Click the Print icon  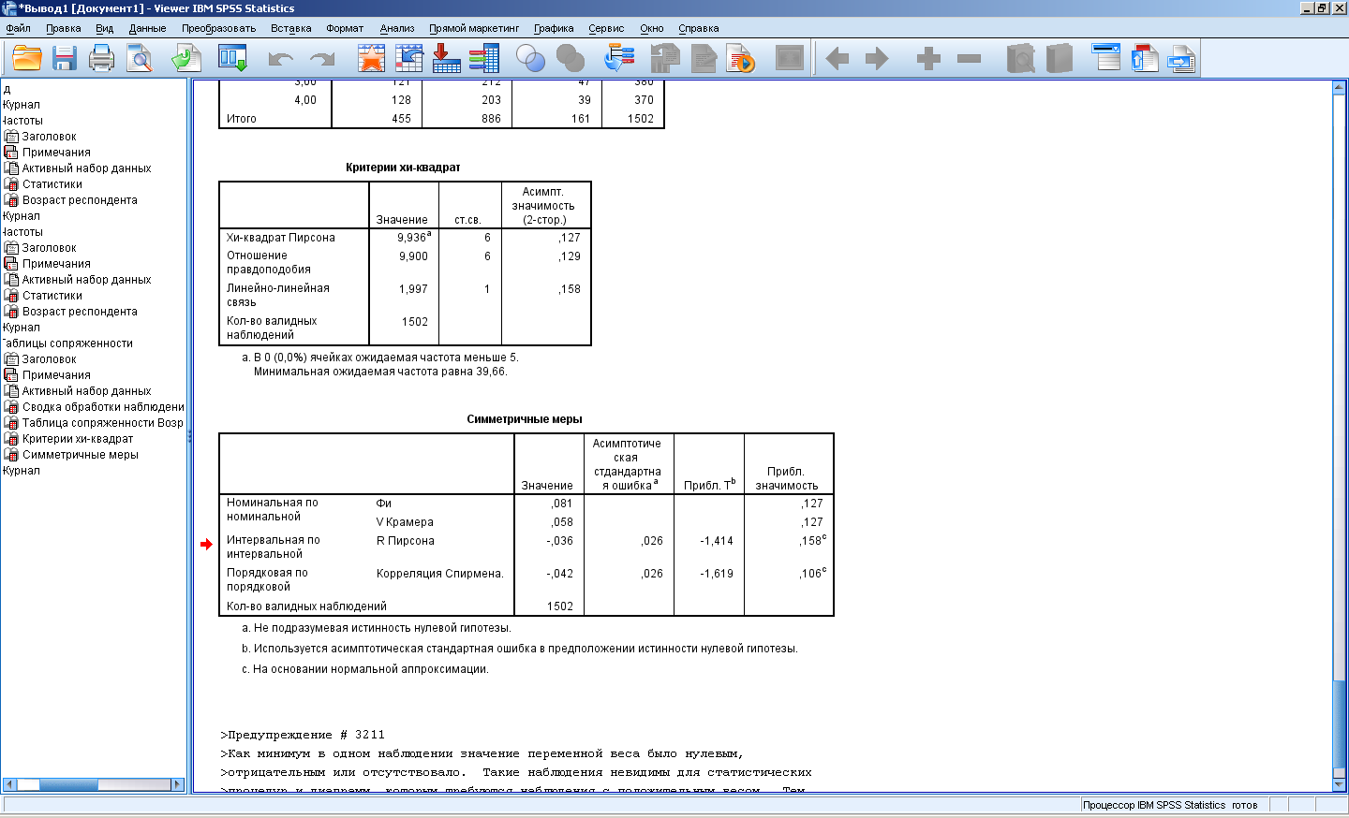pos(101,59)
